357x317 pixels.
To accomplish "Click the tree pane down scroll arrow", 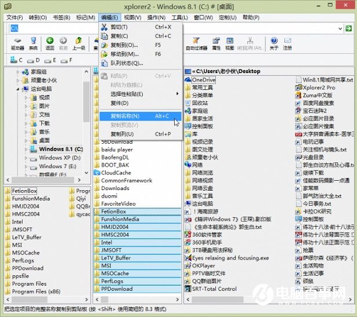I will coord(86,173).
